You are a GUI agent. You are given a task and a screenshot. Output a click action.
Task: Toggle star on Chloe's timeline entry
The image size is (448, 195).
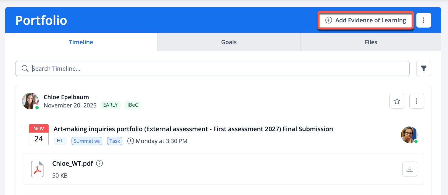397,101
